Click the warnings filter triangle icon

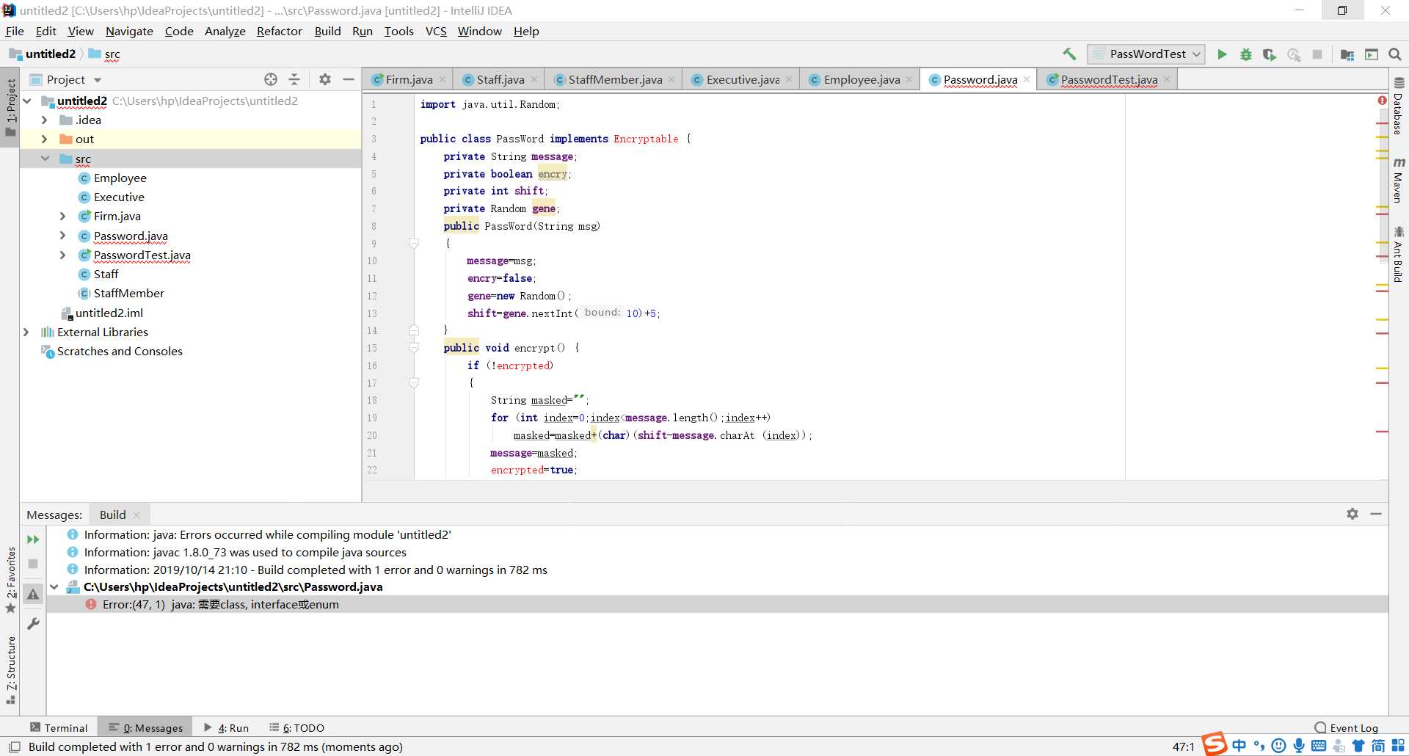(x=33, y=595)
